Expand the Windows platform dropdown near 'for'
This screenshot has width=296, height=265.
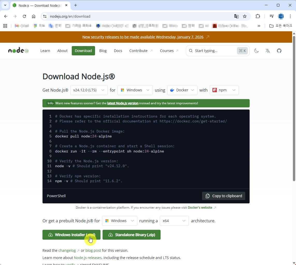135,90
